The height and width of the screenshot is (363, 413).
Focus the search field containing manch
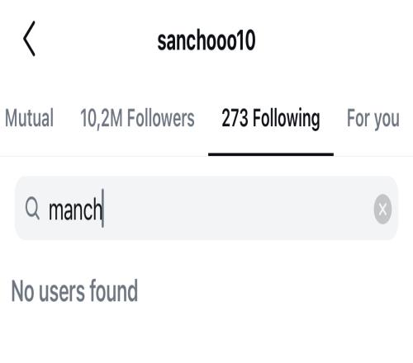[x=206, y=208]
